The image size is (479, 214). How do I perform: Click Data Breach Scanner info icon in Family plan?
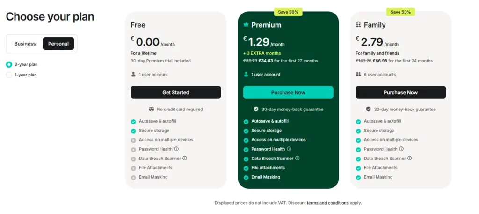point(410,158)
